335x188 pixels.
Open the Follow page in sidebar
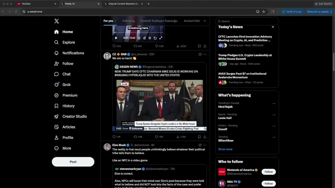coord(64,63)
